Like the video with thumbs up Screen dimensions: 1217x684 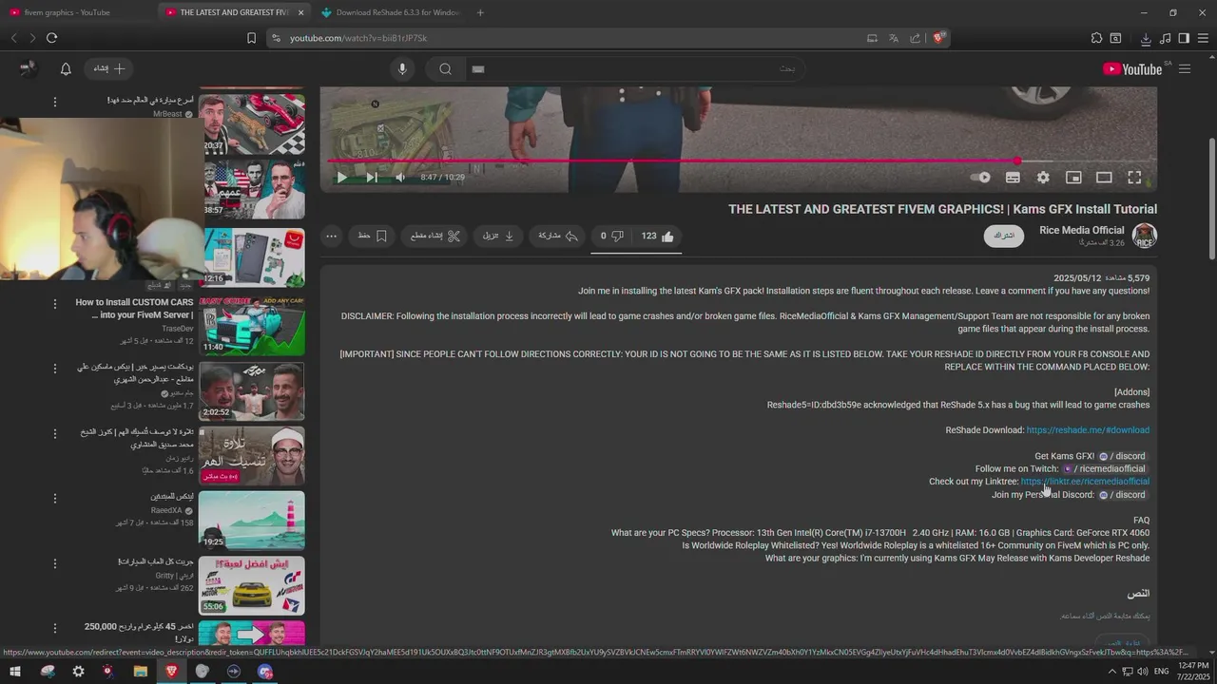pos(658,237)
